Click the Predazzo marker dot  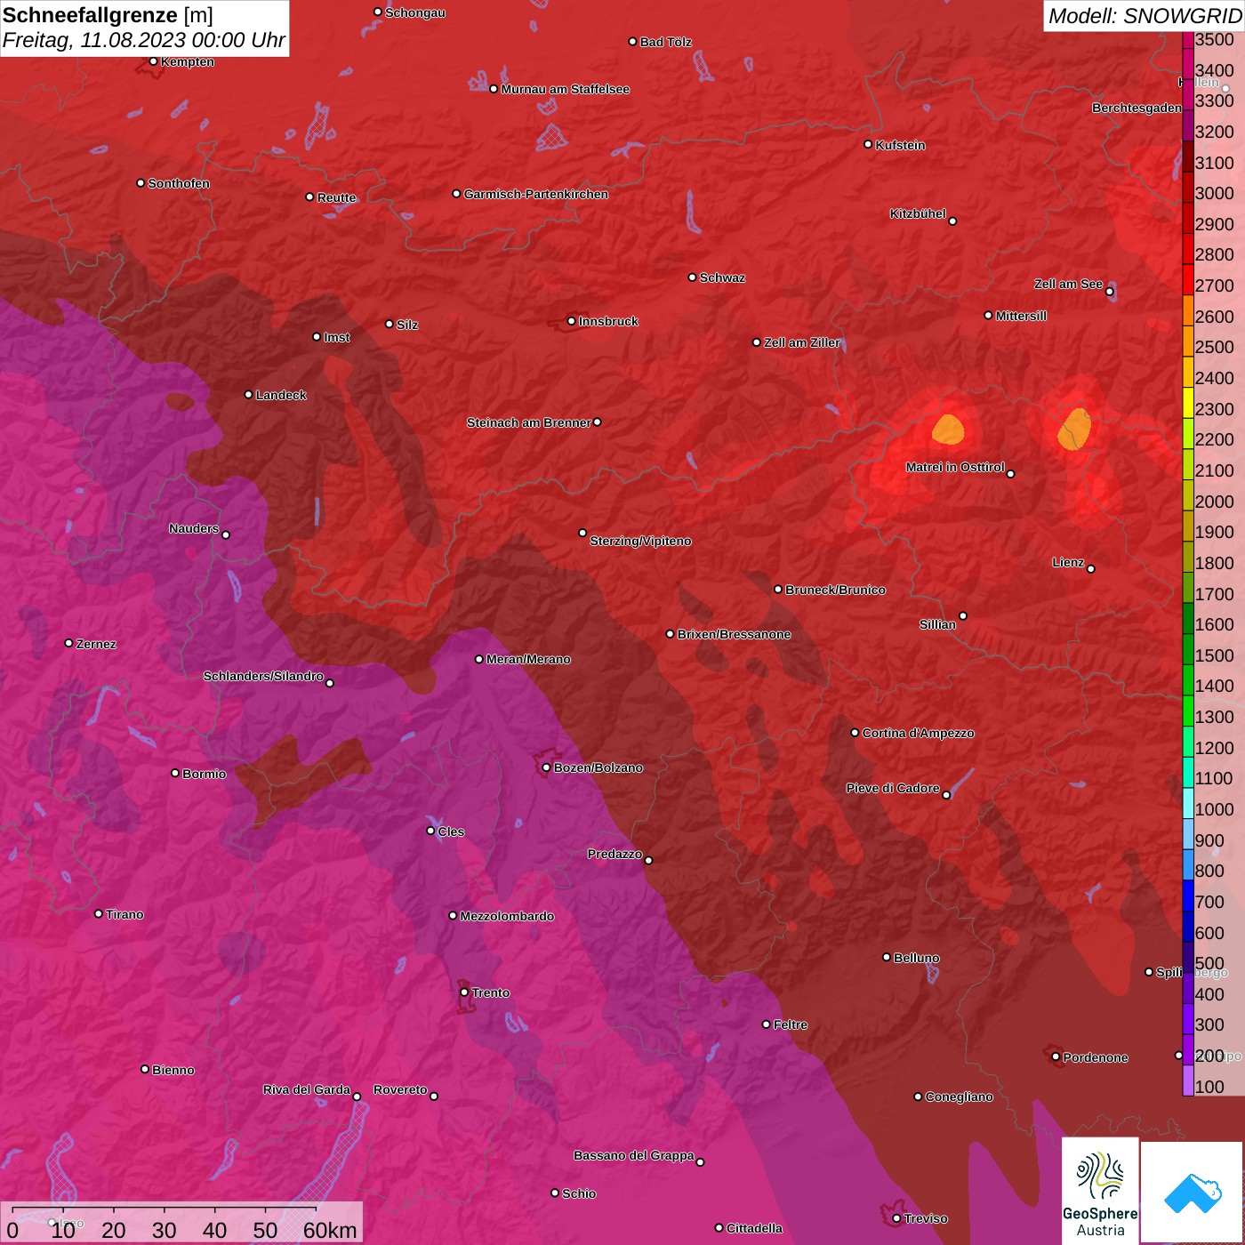click(648, 860)
